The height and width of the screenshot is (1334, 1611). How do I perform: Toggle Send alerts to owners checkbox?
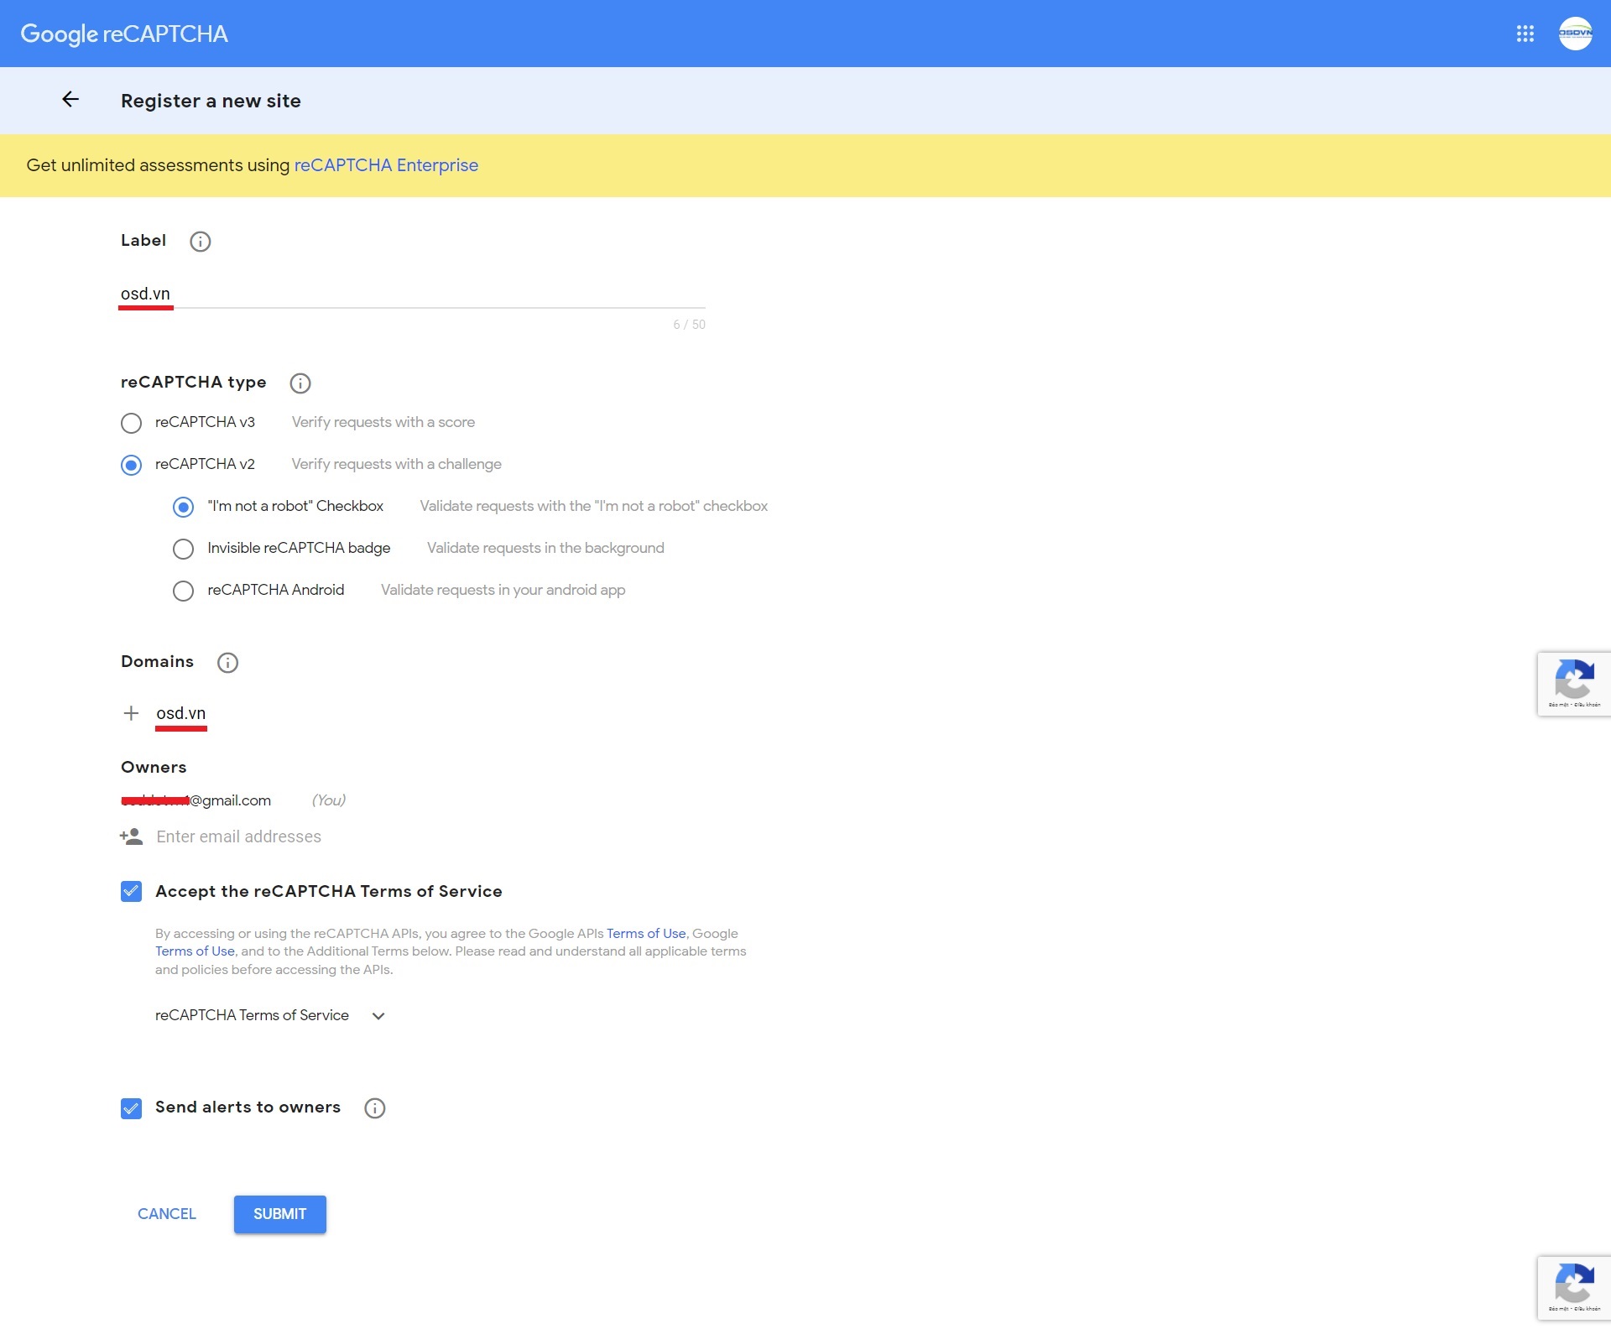(x=131, y=1108)
